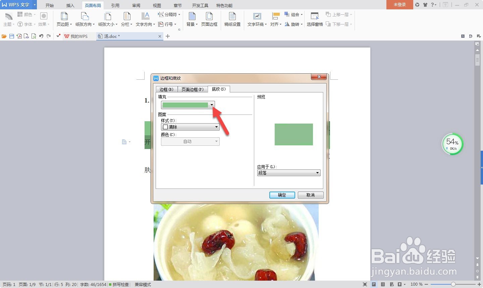Click the print preview icon
This screenshot has width=483, height=288.
coord(34,36)
